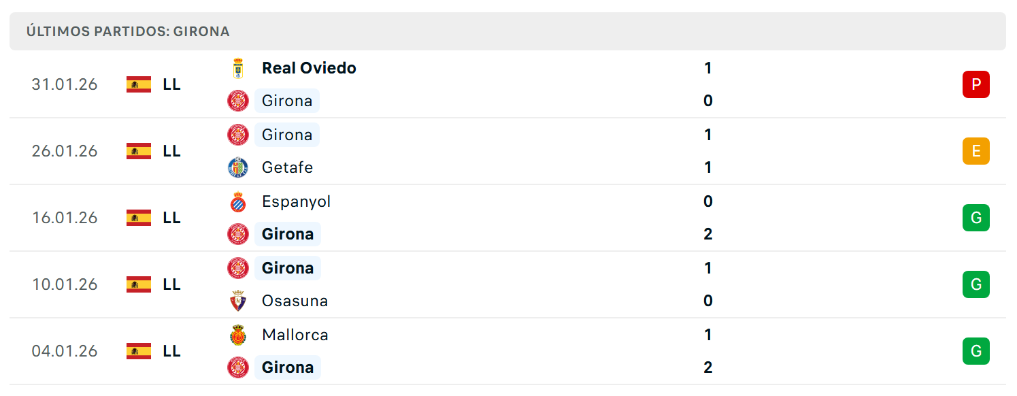
Task: Click the Real Oviedo club crest
Action: (x=238, y=68)
